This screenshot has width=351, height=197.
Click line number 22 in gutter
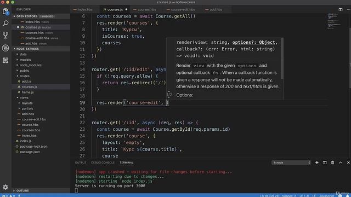pos(82,123)
